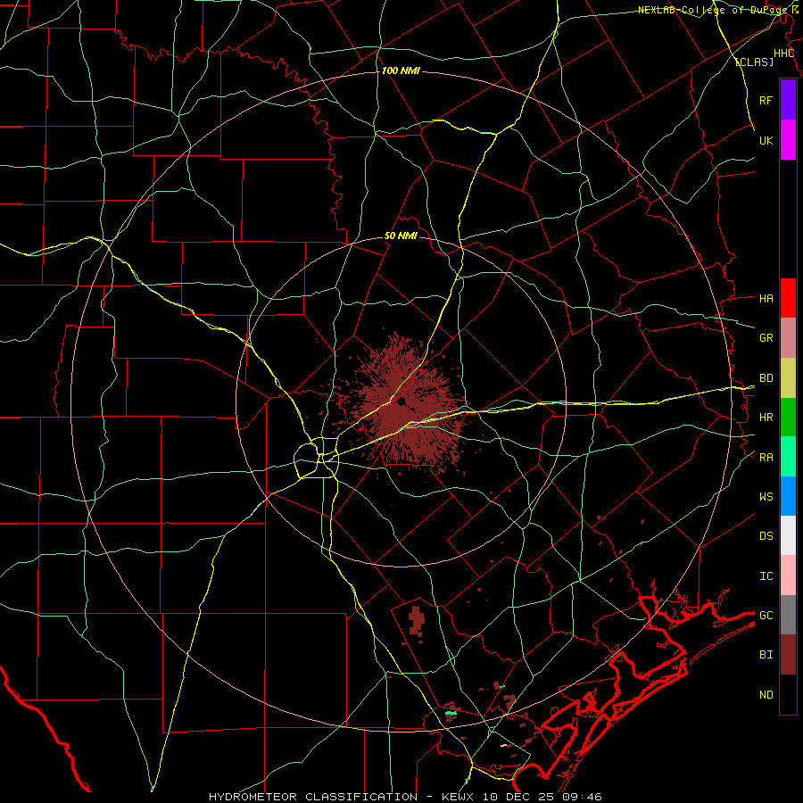Click the IC legend label

[x=766, y=576]
